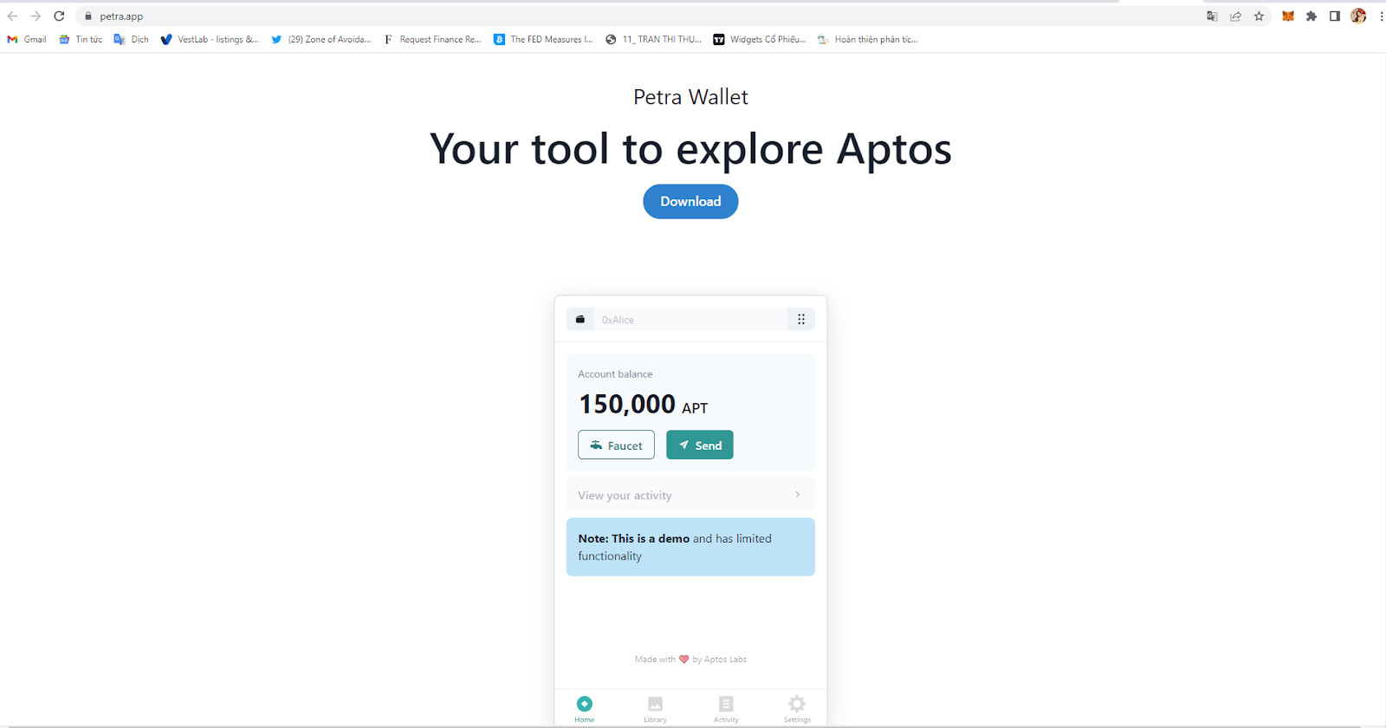Open the Zone of Avoida Twitter bookmark
The image size is (1386, 728).
click(321, 39)
